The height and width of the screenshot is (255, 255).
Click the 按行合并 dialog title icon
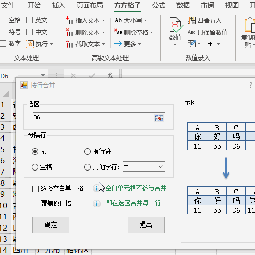(x=24, y=85)
